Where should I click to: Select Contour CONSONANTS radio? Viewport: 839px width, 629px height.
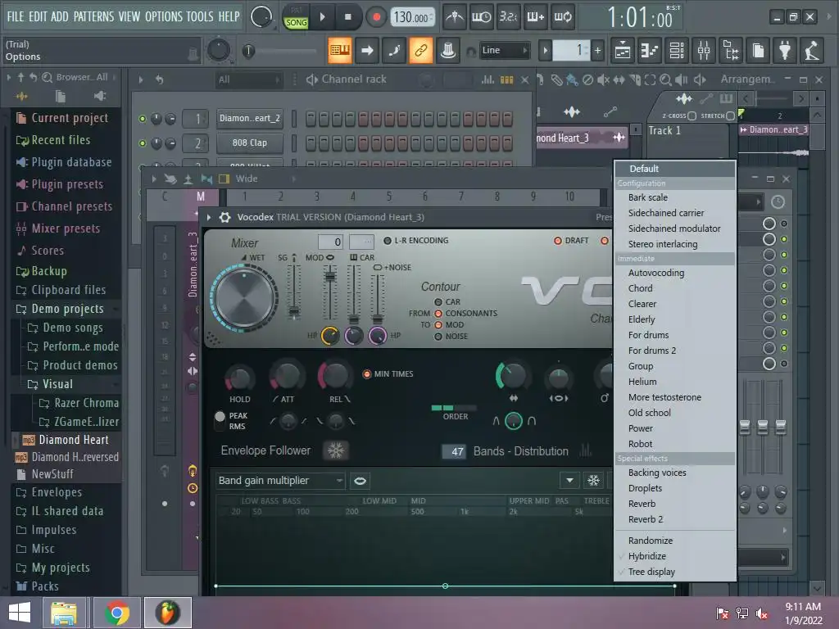[x=438, y=314]
